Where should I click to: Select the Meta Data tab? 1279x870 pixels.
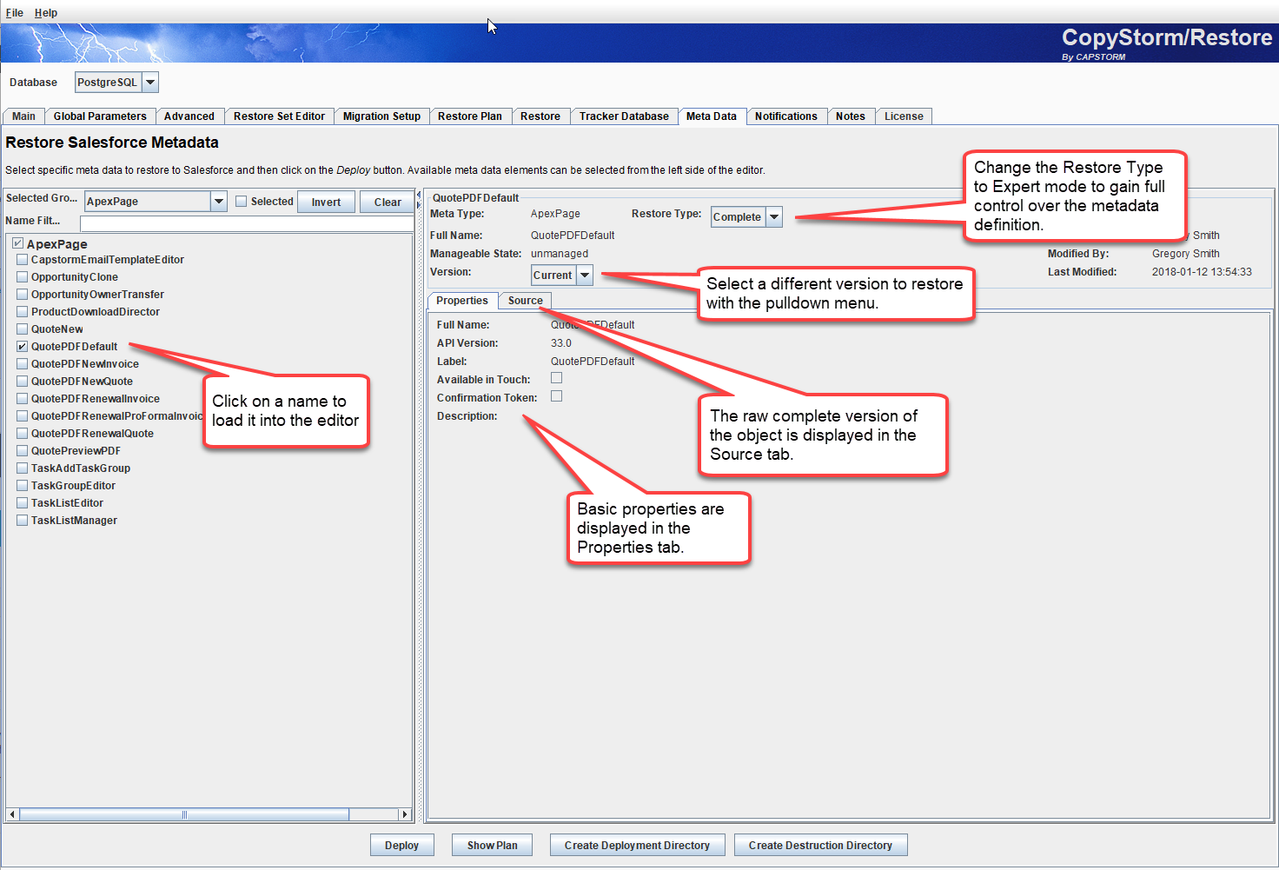pyautogui.click(x=712, y=116)
